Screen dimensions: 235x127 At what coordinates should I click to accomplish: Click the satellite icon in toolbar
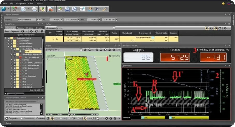(97, 9)
